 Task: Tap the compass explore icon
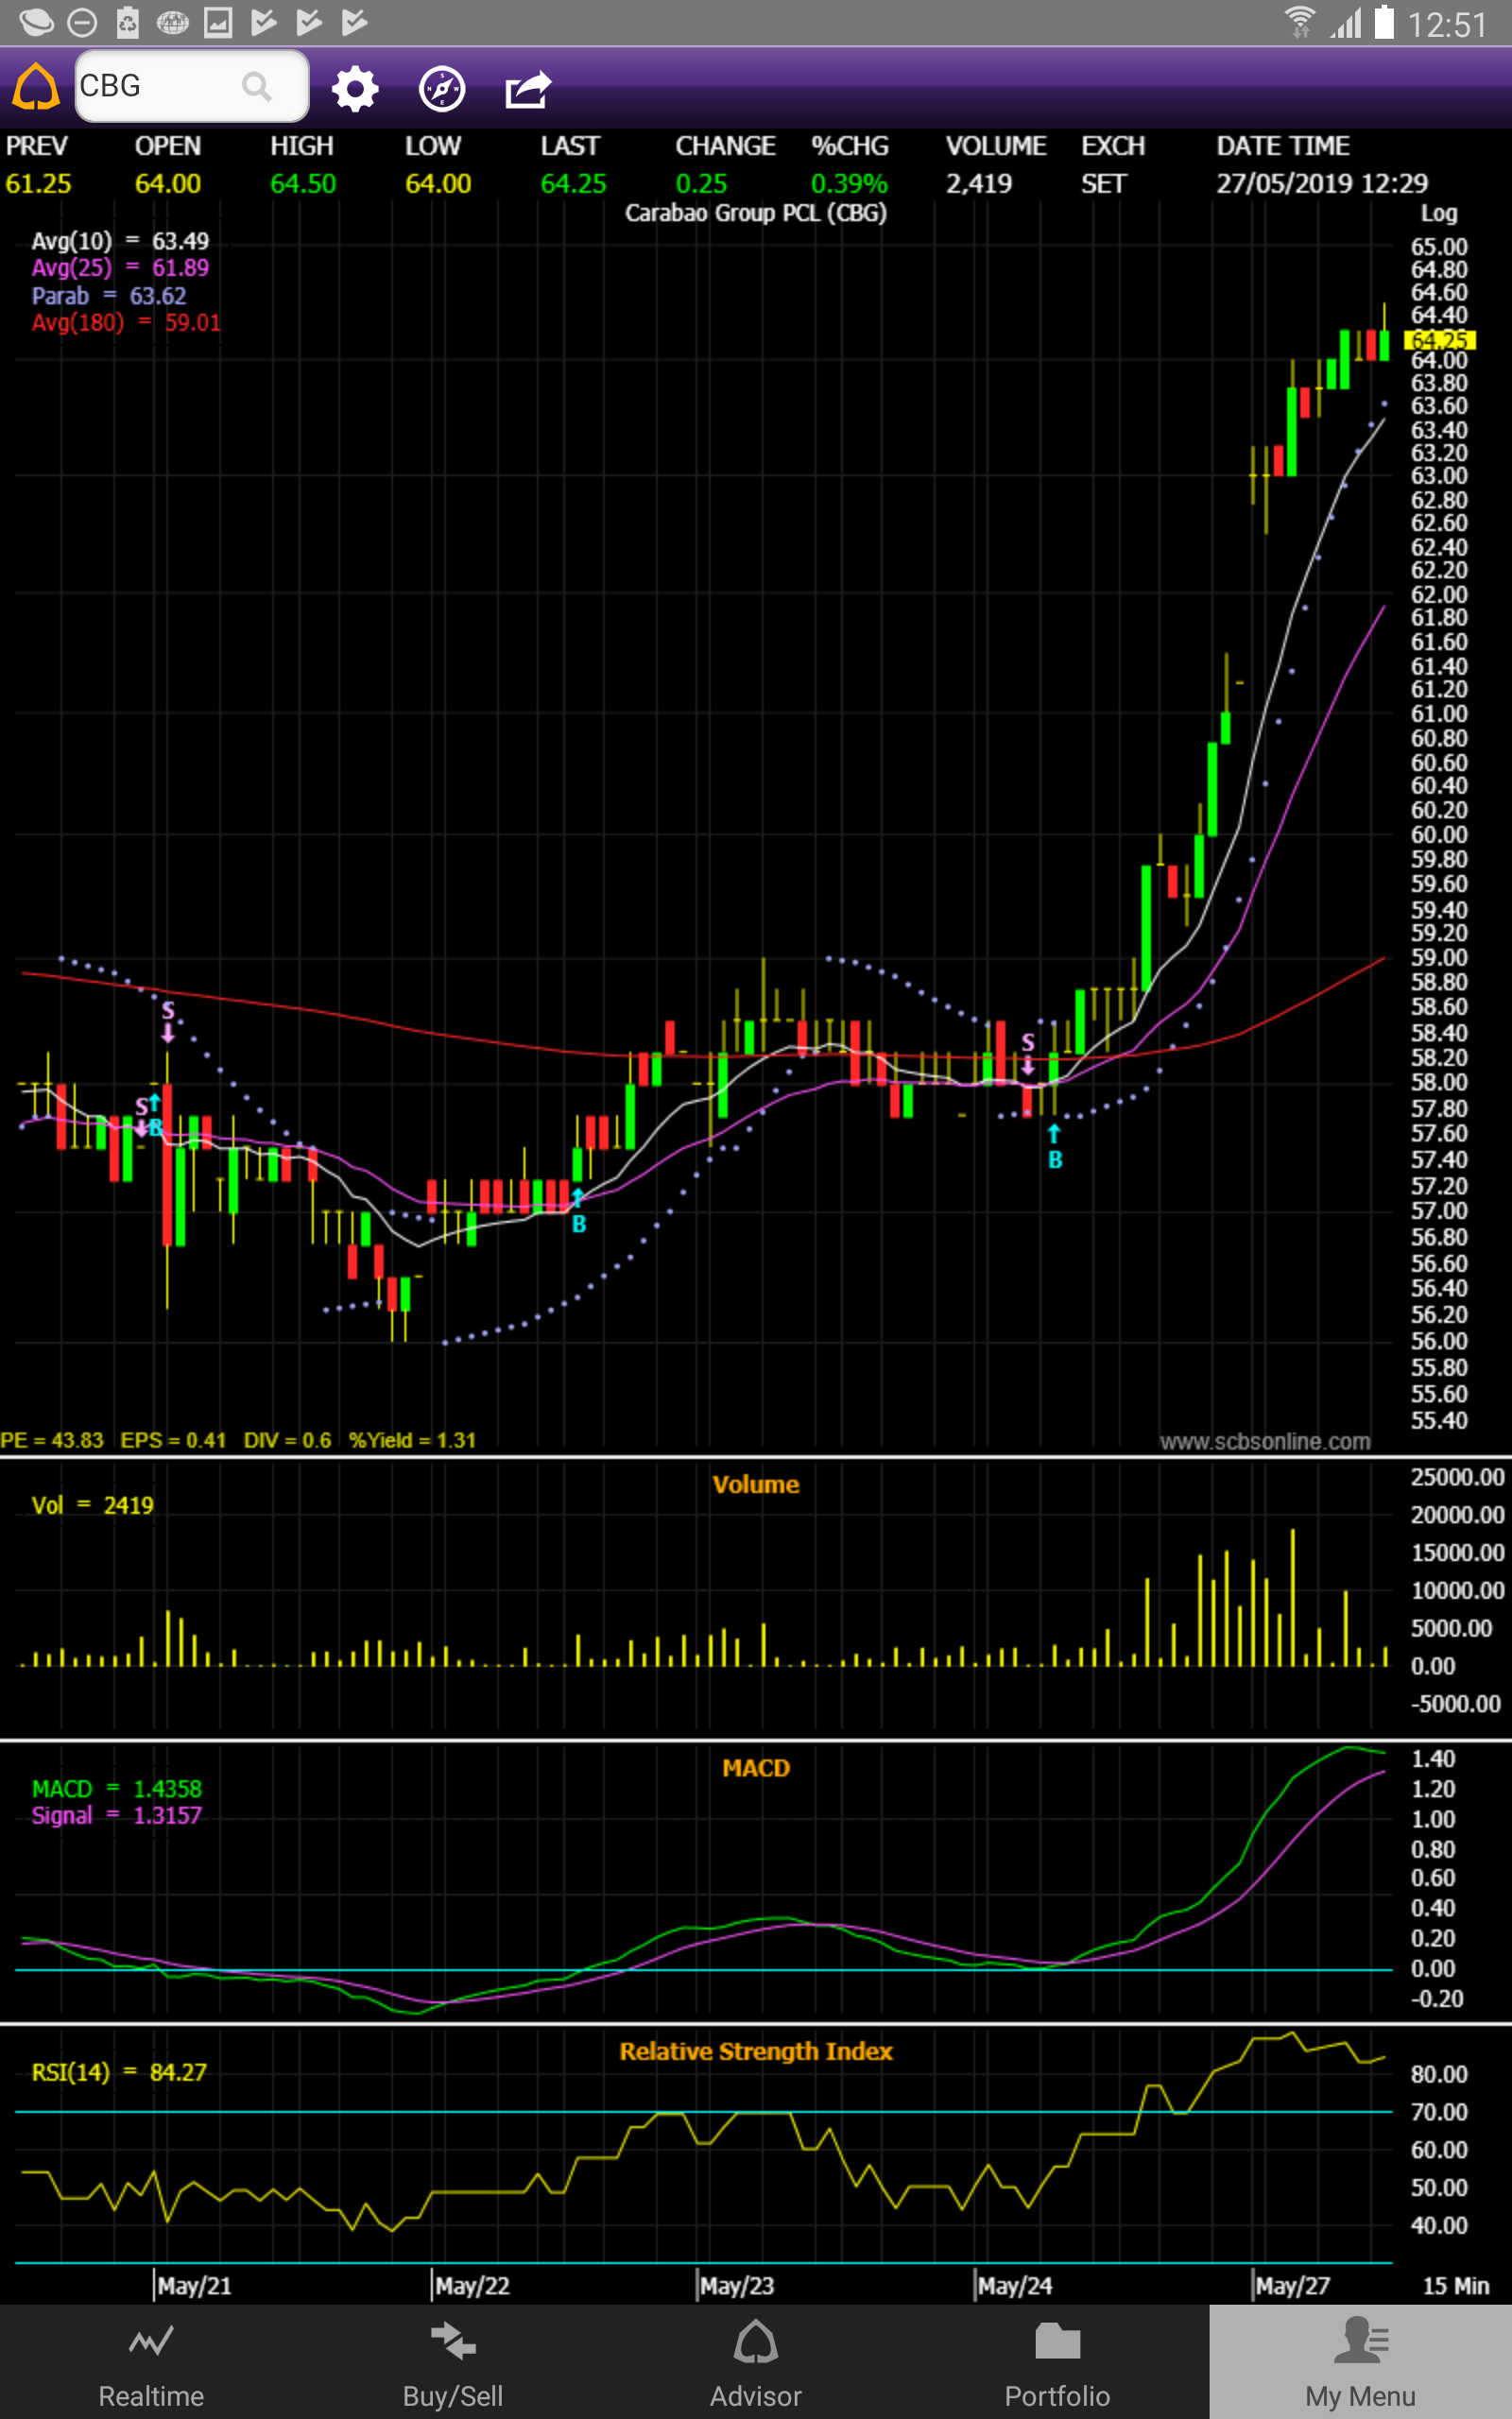(x=441, y=89)
